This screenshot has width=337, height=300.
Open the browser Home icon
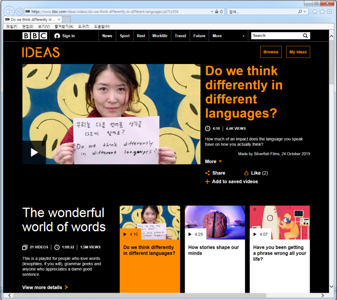315,12
